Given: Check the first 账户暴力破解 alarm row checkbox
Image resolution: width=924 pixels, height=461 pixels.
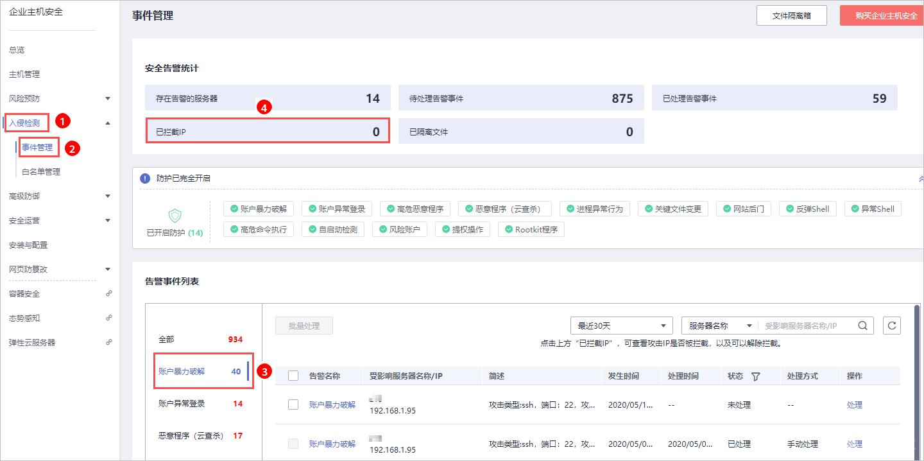Looking at the screenshot, I should [x=293, y=404].
